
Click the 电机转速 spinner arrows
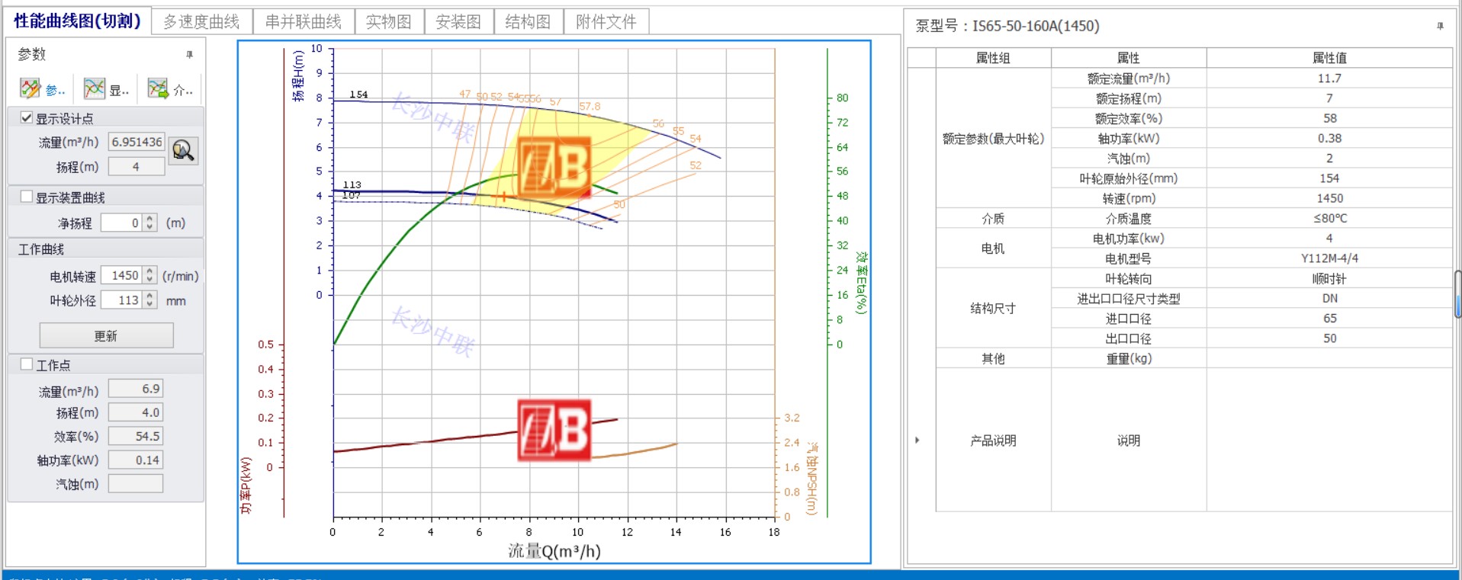(x=150, y=275)
